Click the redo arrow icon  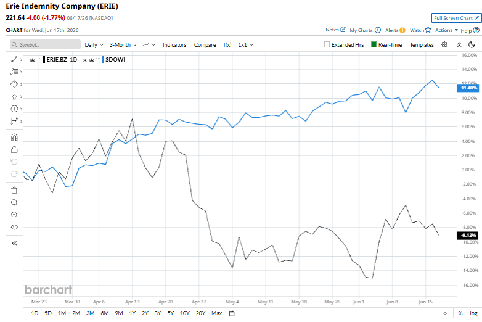(x=14, y=175)
